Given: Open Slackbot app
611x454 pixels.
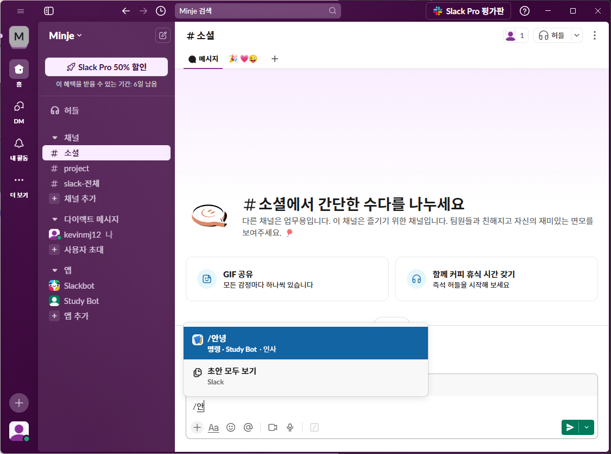Looking at the screenshot, I should (106, 285).
